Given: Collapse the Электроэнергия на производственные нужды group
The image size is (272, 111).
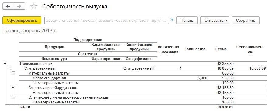Looking at the screenshot, I should 13,97.
